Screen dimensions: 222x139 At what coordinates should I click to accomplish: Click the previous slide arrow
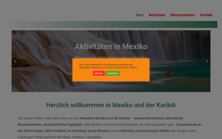click(15, 61)
